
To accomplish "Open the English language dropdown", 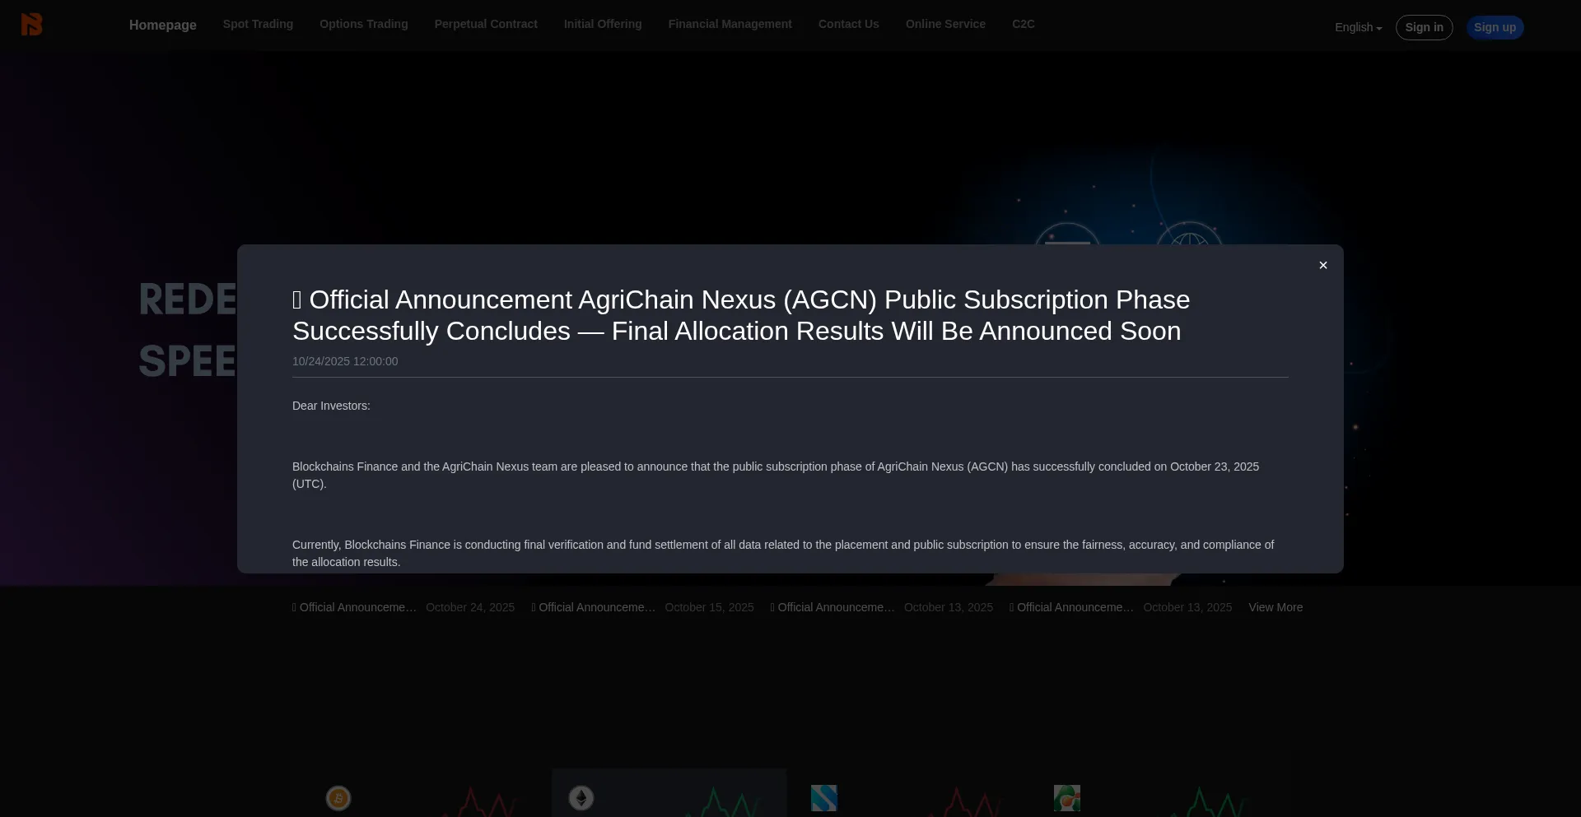I will tap(1358, 28).
